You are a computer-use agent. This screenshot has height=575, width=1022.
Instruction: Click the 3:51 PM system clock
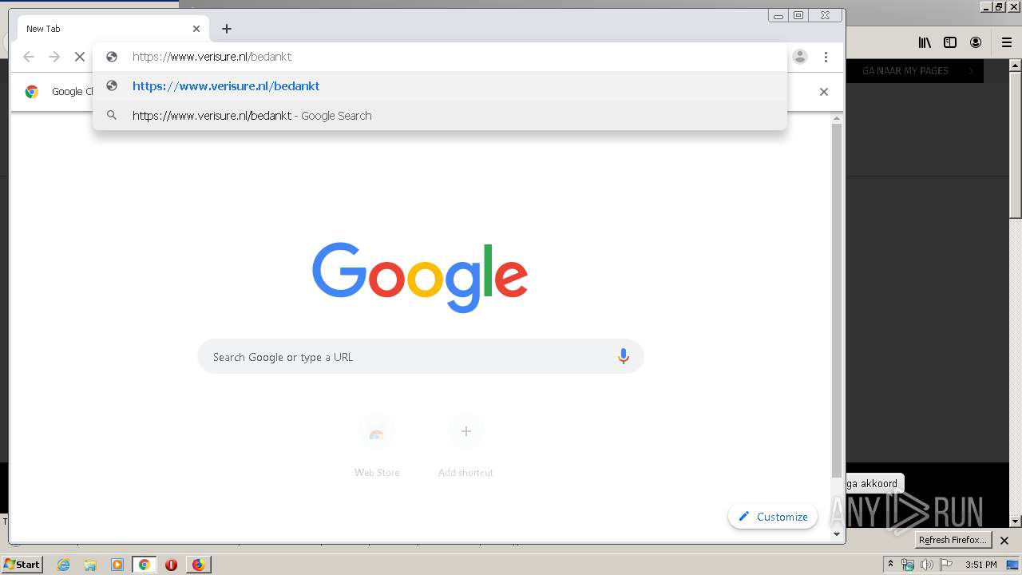[981, 565]
